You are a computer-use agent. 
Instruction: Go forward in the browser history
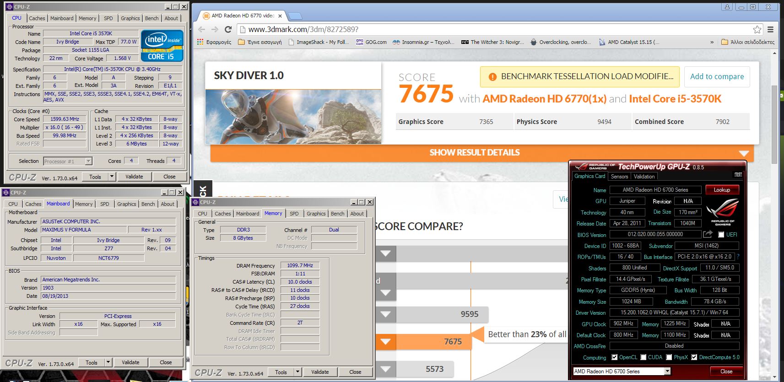click(x=215, y=29)
